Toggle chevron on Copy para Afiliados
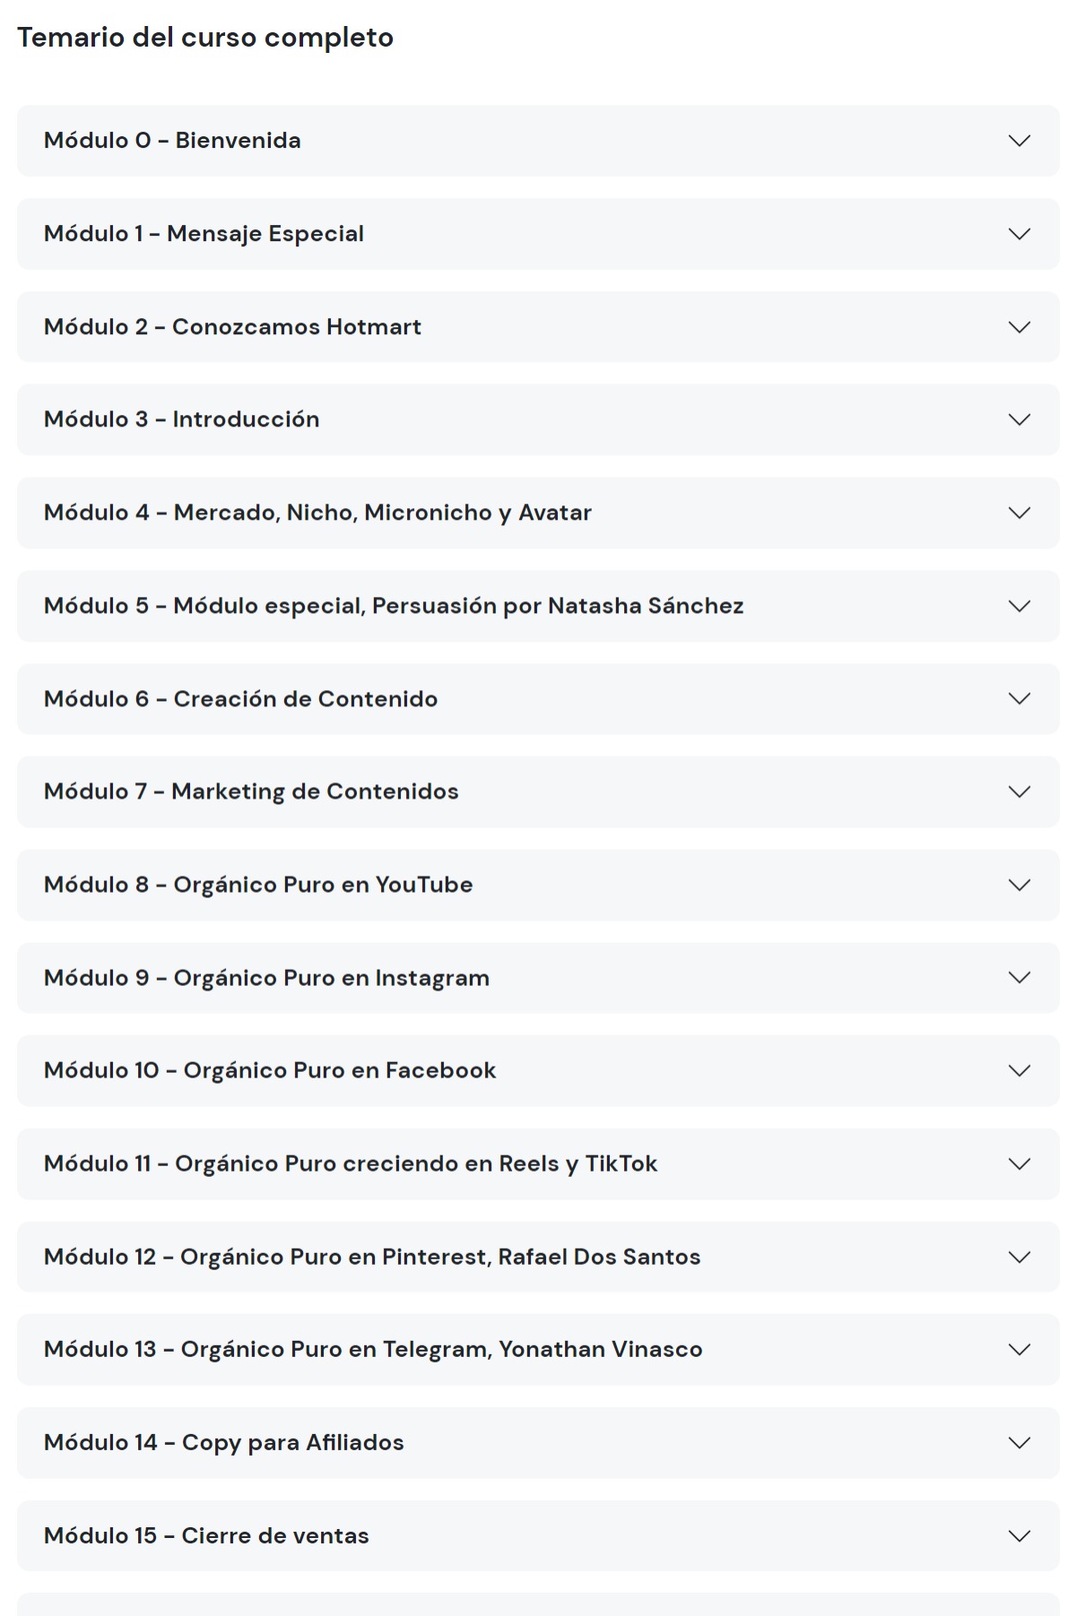Image resolution: width=1068 pixels, height=1616 pixels. tap(1019, 1443)
